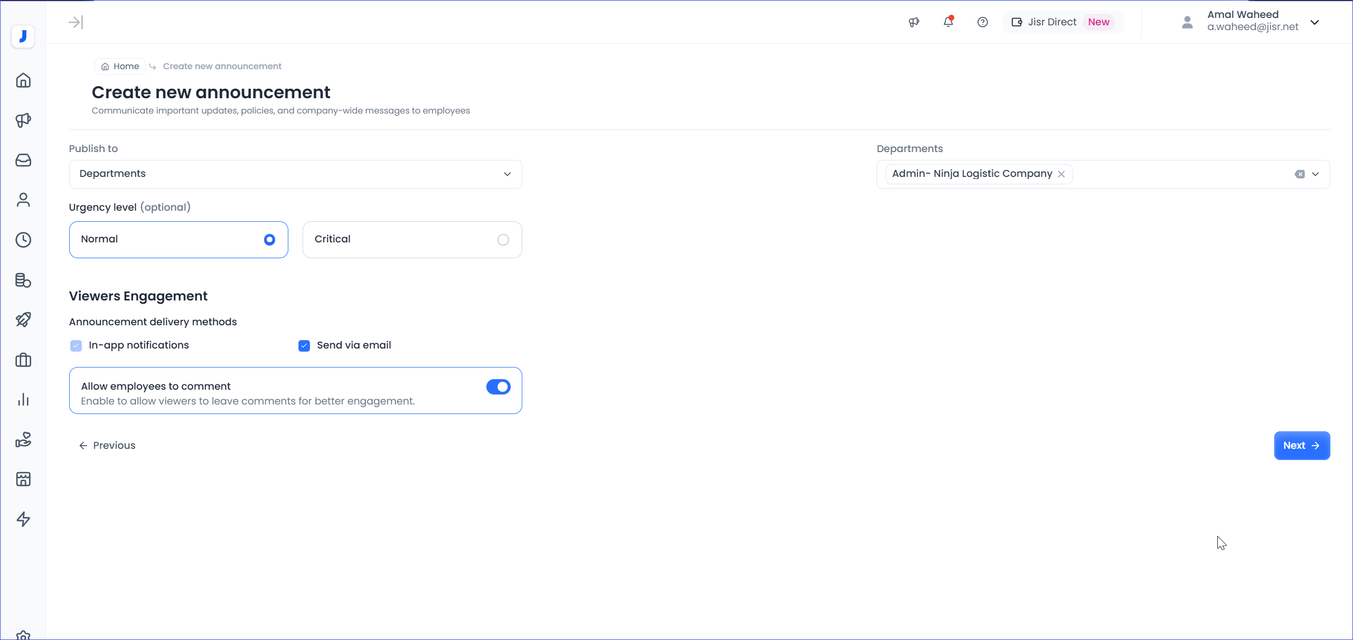Toggle Allow employees to comment switch
1353x640 pixels.
[498, 387]
